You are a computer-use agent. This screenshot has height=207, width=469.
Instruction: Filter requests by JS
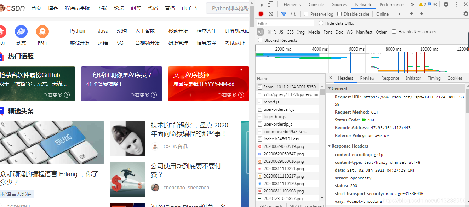coord(281,32)
